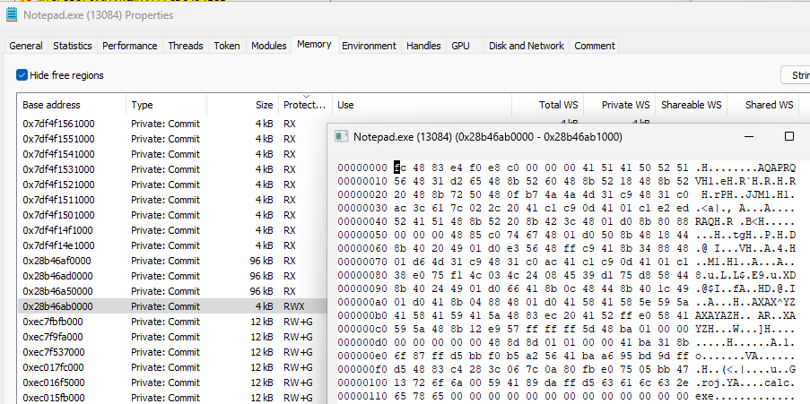Minimize the memory hex editor window

pyautogui.click(x=750, y=136)
